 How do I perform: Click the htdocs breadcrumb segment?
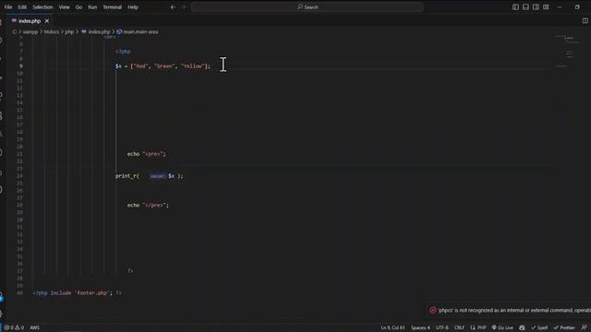click(52, 32)
